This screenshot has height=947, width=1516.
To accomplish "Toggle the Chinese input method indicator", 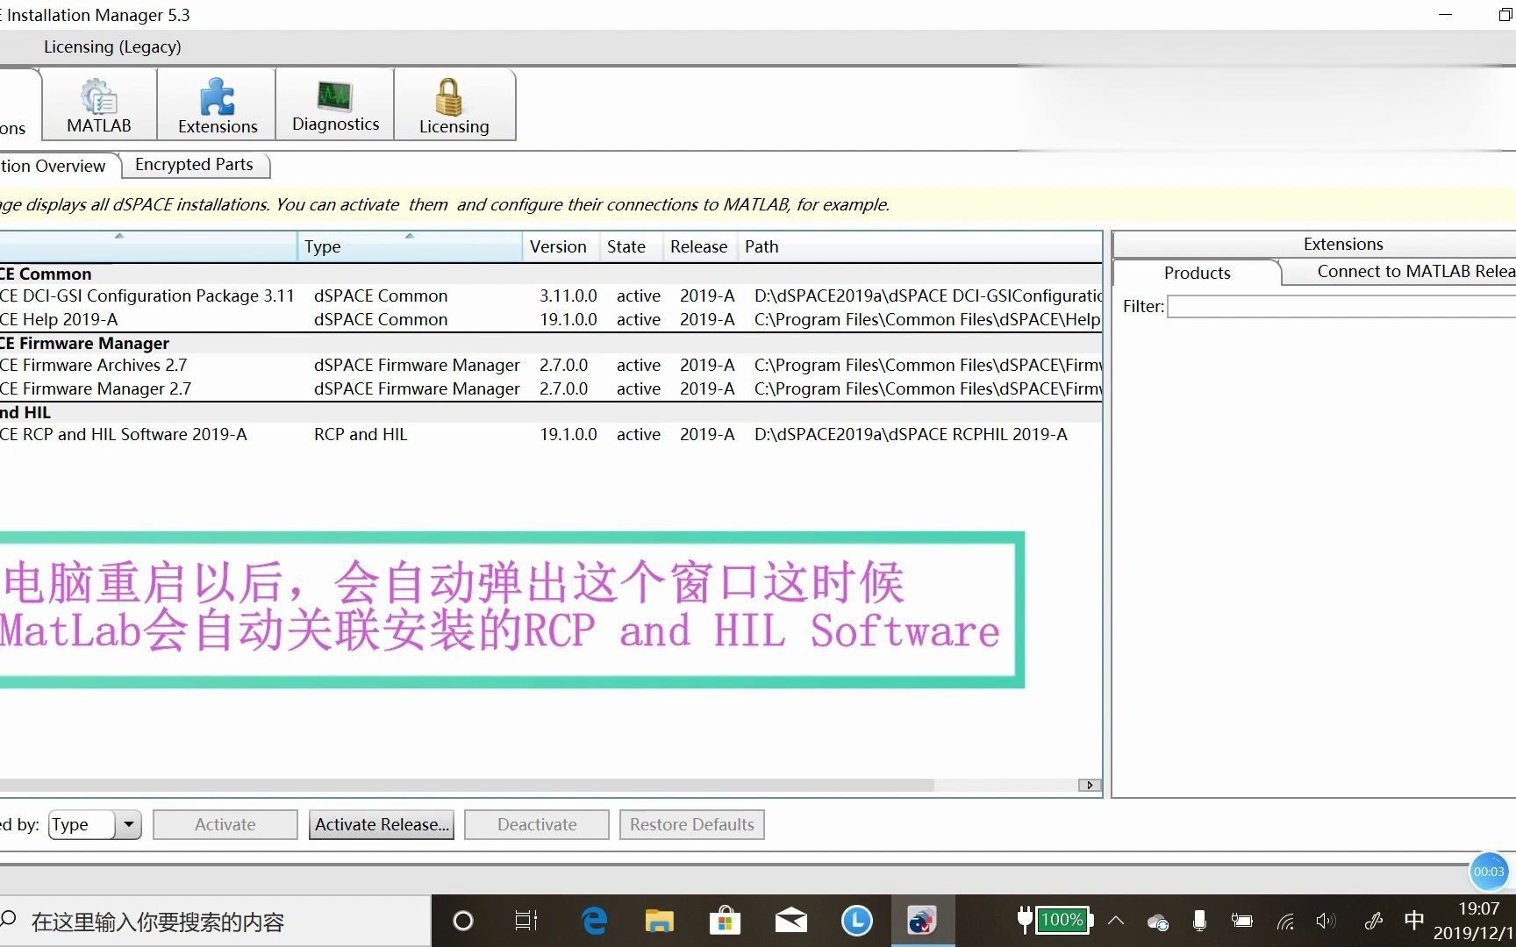I will pyautogui.click(x=1413, y=921).
